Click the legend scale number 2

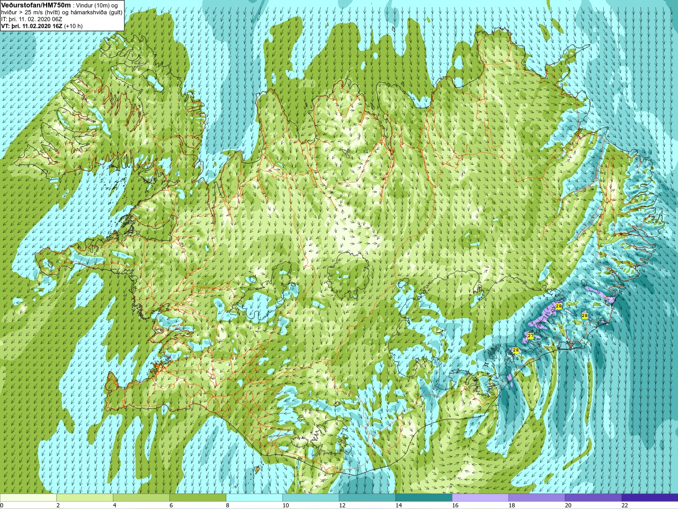pos(58,505)
